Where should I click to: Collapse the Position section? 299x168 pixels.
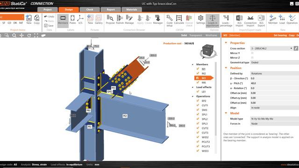pos(226,68)
